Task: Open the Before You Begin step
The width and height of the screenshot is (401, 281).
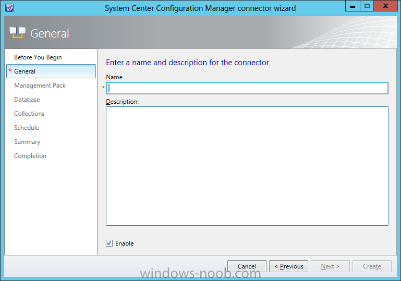Action: pos(38,57)
